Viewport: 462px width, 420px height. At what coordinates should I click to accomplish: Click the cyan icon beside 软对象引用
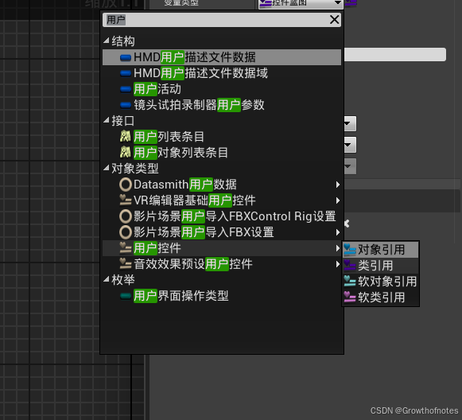[350, 281]
